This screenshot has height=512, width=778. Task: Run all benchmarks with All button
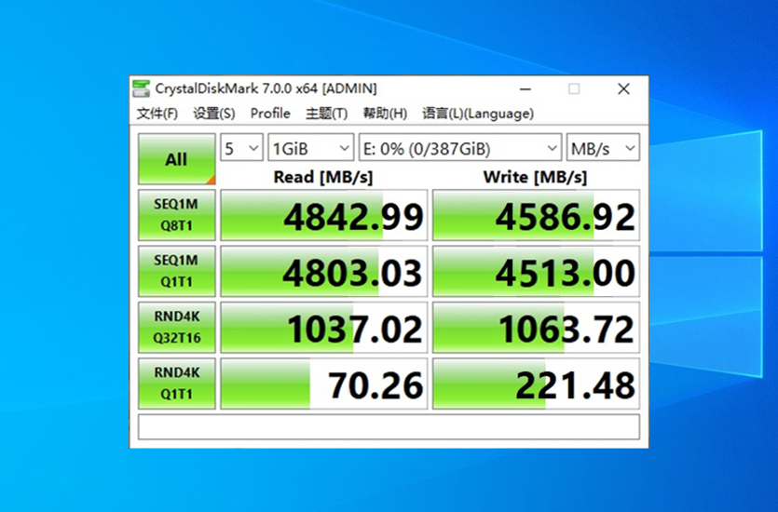point(177,159)
